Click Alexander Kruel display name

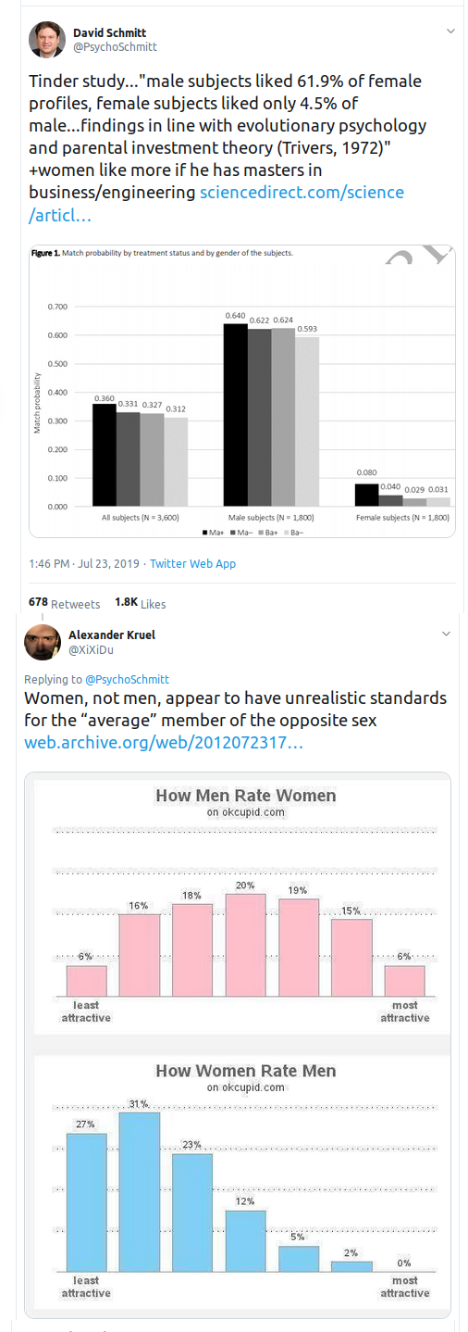[x=110, y=634]
